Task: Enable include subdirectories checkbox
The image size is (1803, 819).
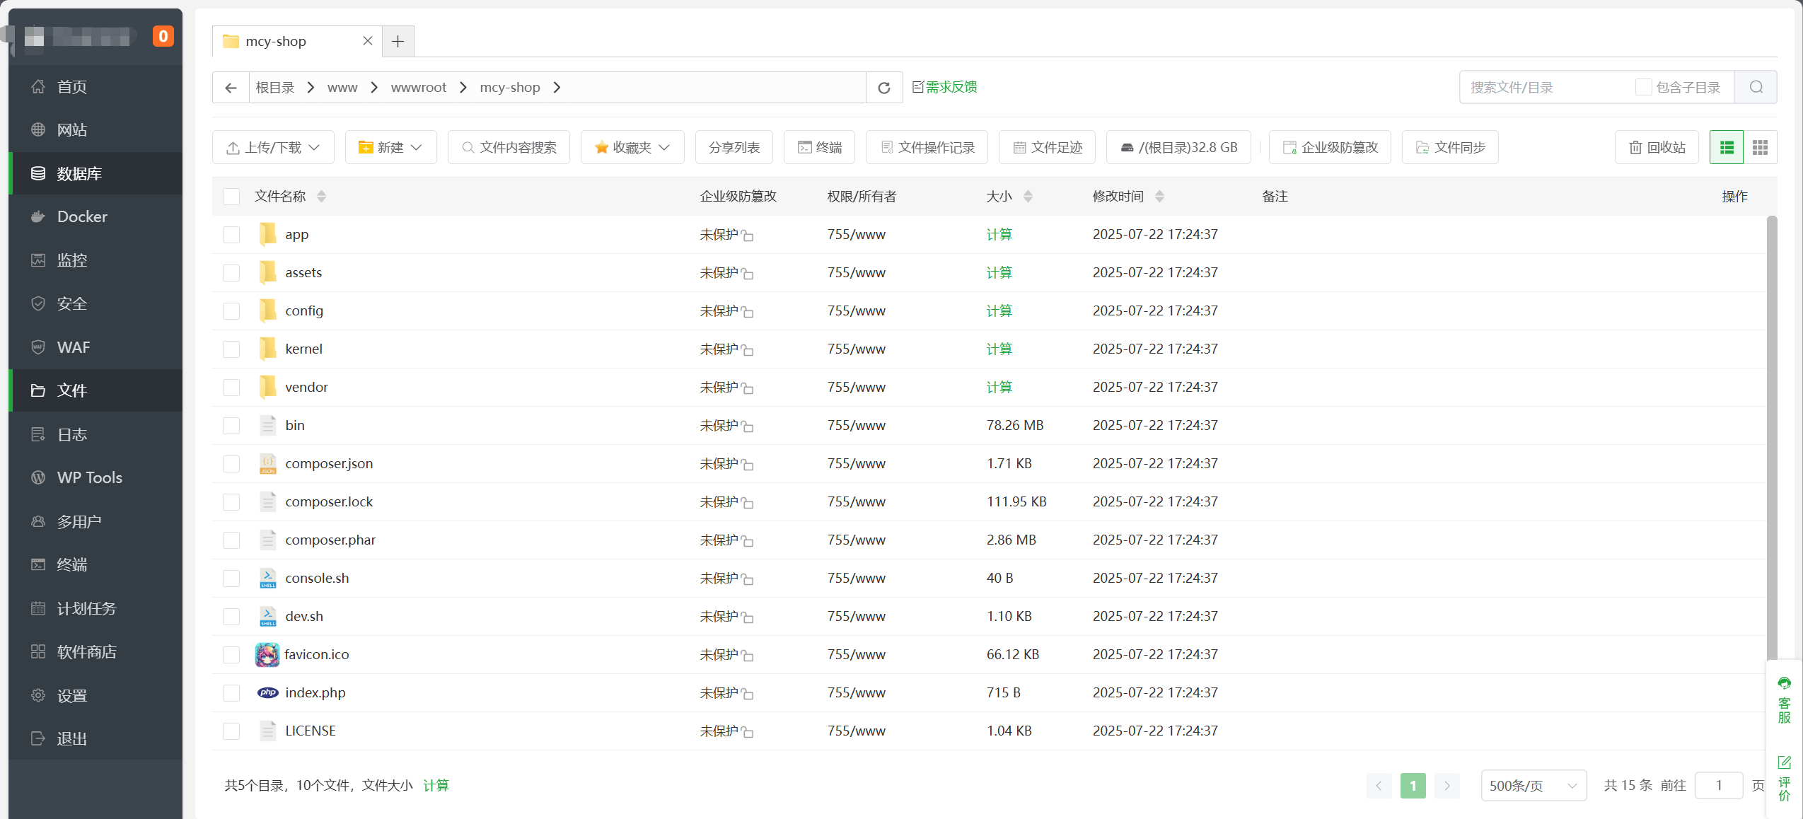Action: tap(1643, 87)
